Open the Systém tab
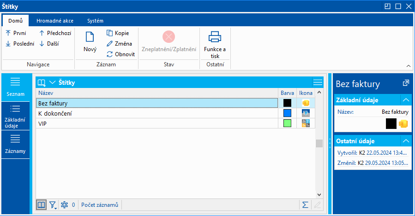The width and height of the screenshot is (415, 216). click(95, 21)
